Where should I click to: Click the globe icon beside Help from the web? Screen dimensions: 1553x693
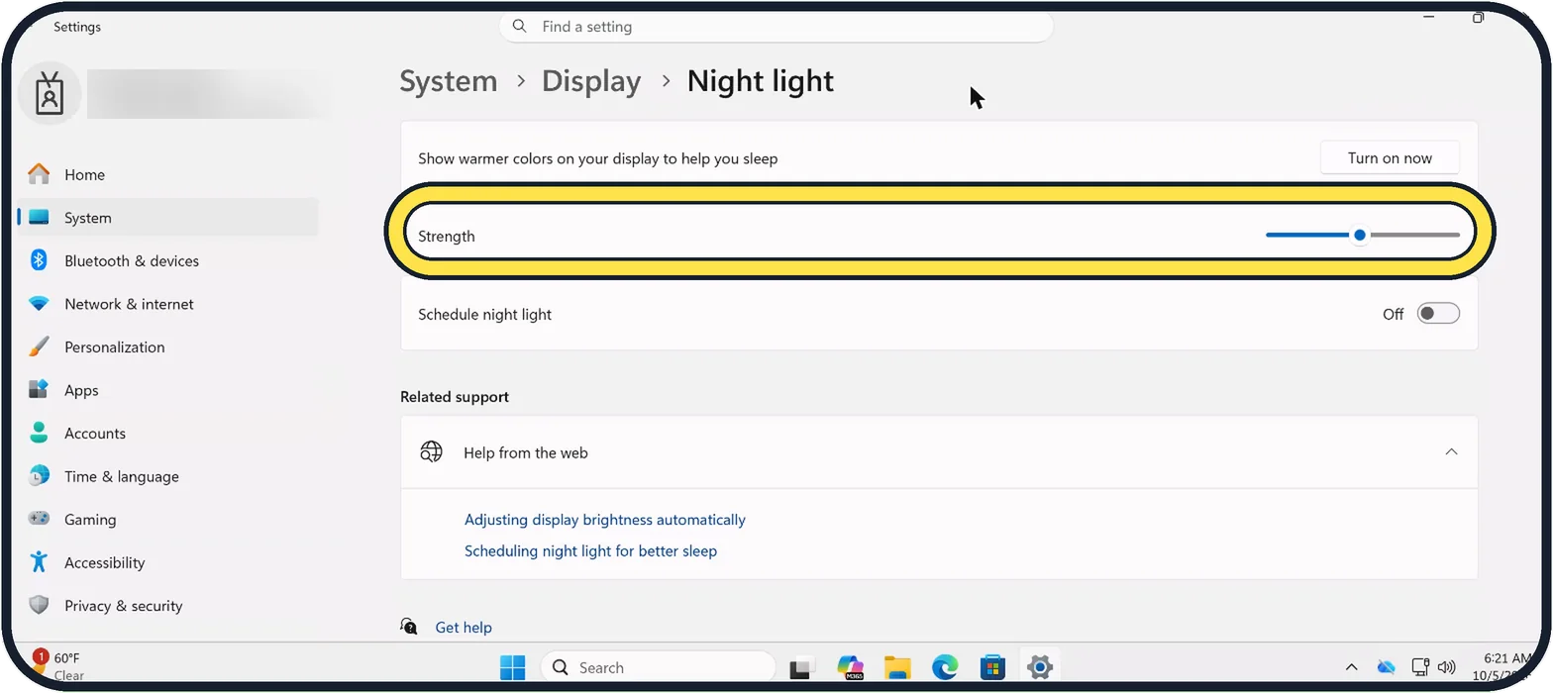pos(431,452)
